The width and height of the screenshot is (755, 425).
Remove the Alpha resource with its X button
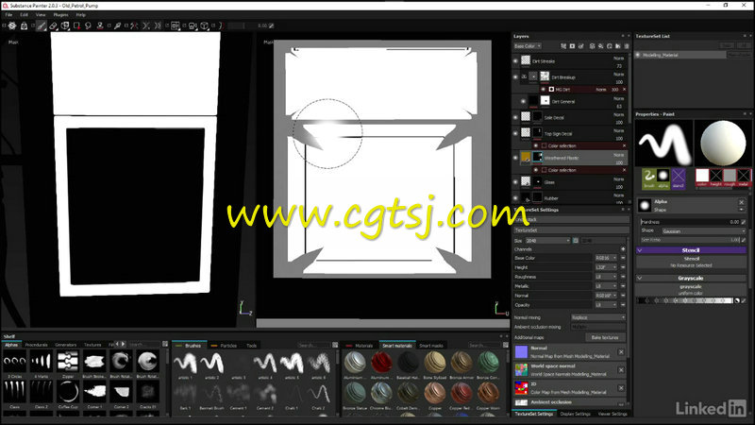coord(742,202)
